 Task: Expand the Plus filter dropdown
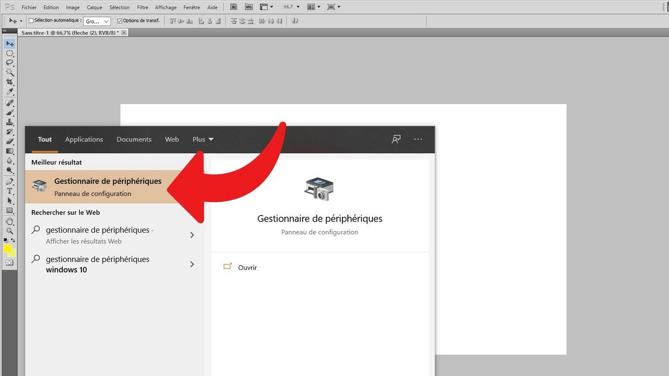tap(203, 139)
